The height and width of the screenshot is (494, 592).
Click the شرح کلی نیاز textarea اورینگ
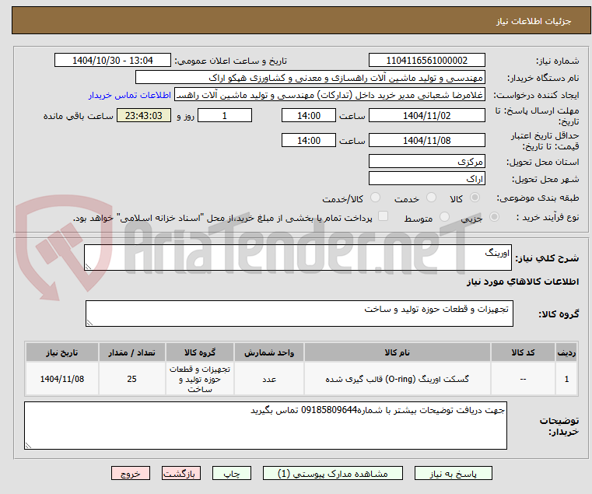click(x=298, y=258)
